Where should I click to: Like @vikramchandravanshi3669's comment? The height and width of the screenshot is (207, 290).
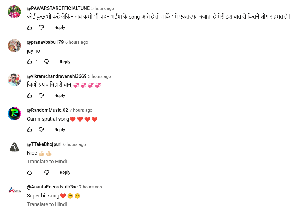(x=30, y=96)
